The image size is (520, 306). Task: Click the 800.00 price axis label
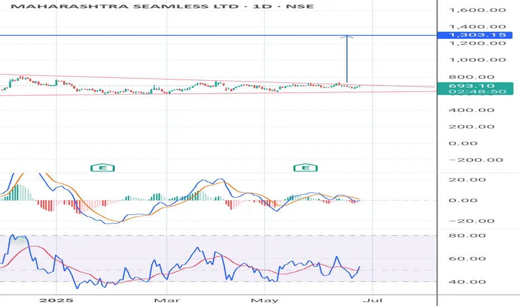point(471,77)
